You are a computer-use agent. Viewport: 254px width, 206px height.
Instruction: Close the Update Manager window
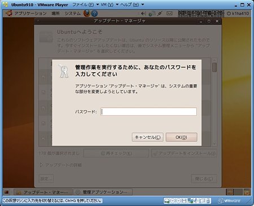217,21
